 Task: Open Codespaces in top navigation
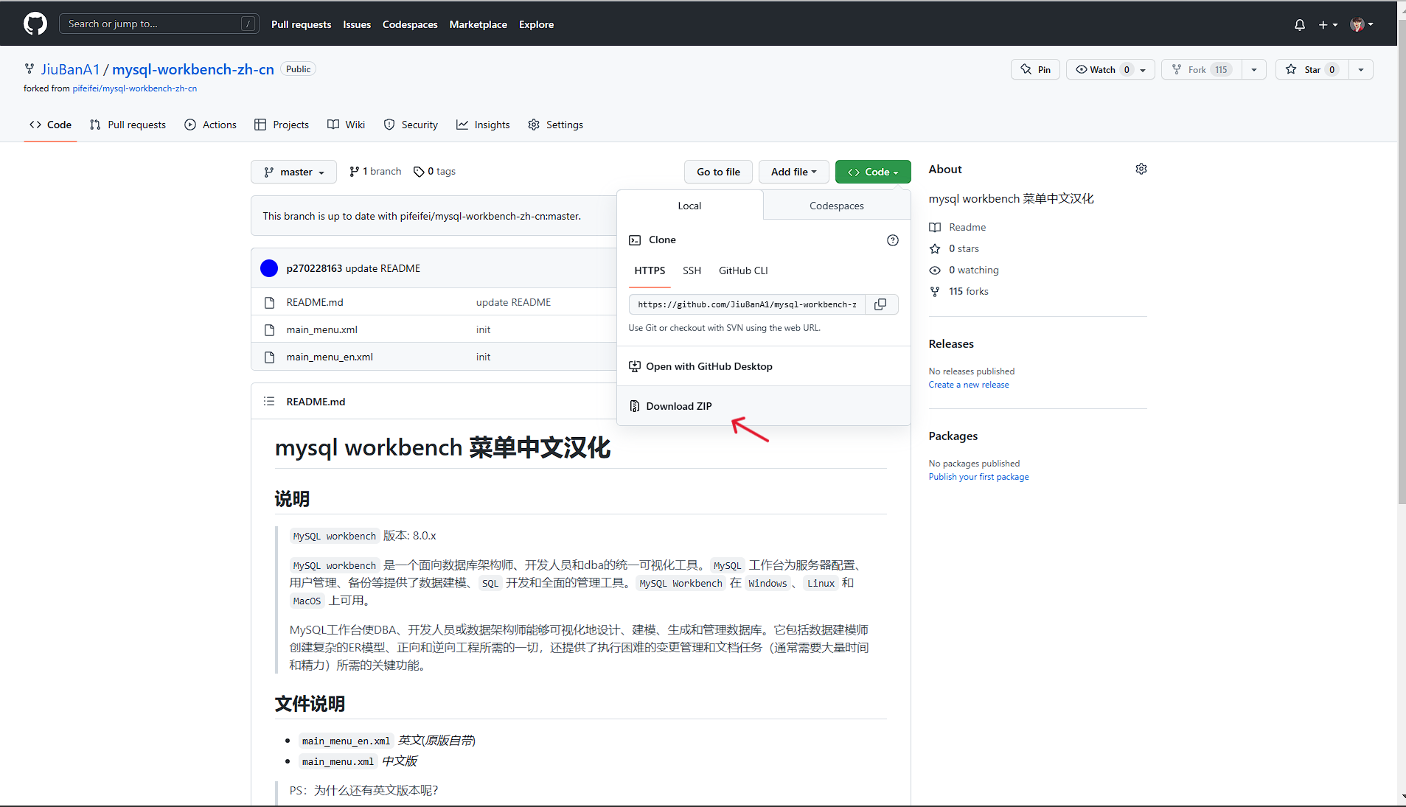coord(410,24)
